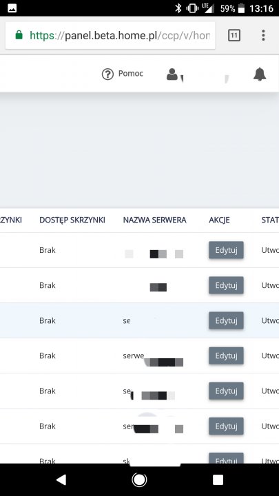This screenshot has height=496, width=279.
Task: Sort by Dostęp skrzynki column header
Action: coord(72,220)
